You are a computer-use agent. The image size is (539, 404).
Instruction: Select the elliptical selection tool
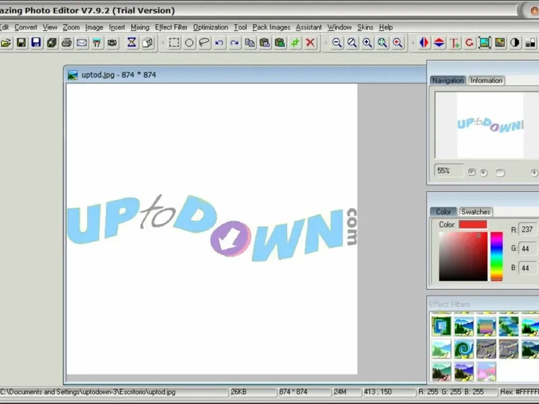tap(189, 43)
